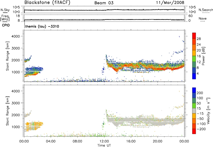Image resolution: width=213 pixels, height=147 pixels.
Task: Click the Slant Range [km] label of velocity panel
Action: coord(7,111)
